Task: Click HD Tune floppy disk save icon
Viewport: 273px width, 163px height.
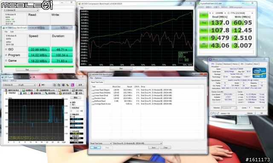Action: pos(63,85)
